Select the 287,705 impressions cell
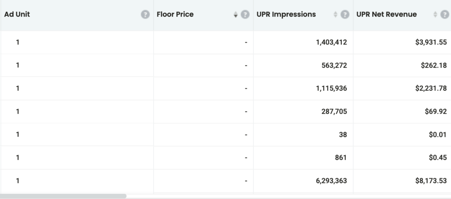This screenshot has height=199, width=451. [x=334, y=111]
